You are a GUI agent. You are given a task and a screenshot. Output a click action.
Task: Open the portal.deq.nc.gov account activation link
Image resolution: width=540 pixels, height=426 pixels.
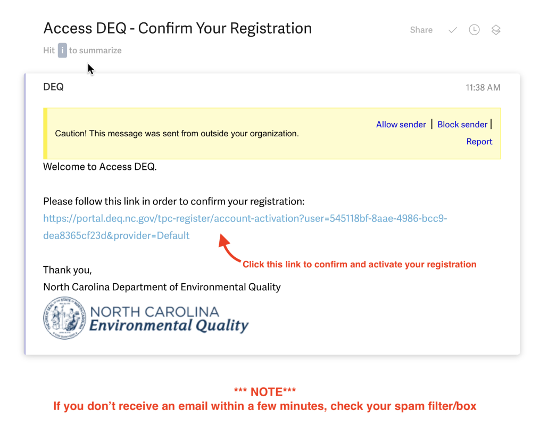pos(245,219)
